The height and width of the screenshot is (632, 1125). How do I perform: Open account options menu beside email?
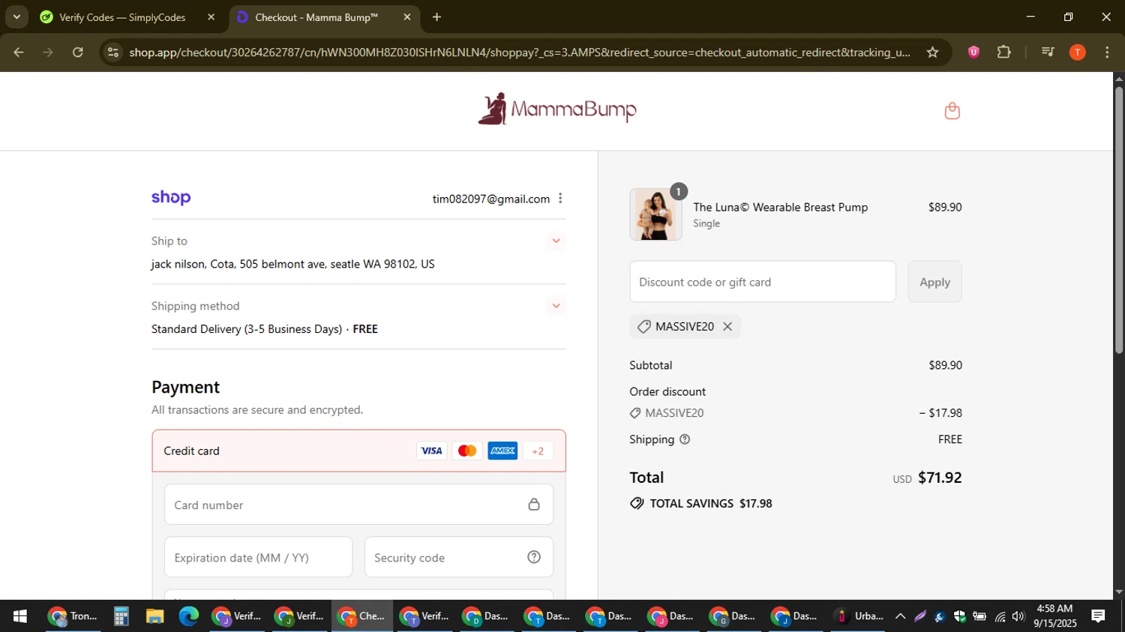(x=560, y=199)
